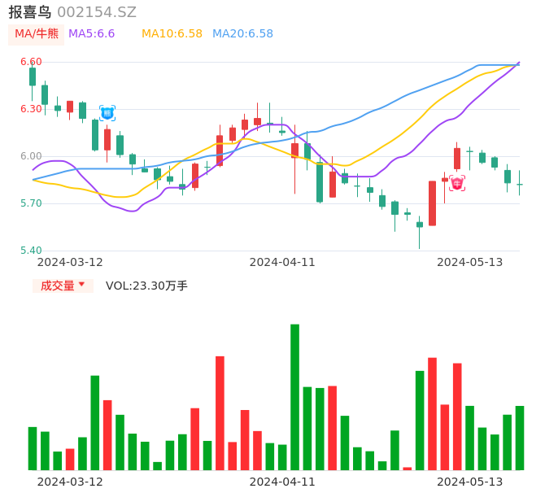Screen dimensions: 558x493
Task: Click the tallest green volume bar
Action: point(294,397)
